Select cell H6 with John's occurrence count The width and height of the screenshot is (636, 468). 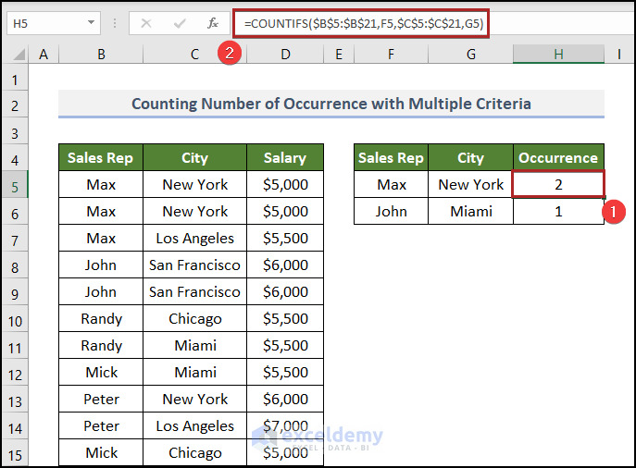coord(558,212)
